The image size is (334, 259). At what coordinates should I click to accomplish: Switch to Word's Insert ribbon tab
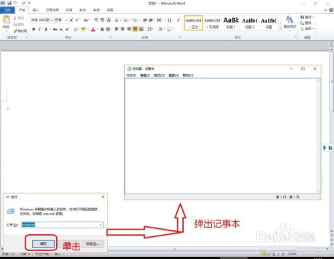tap(35, 10)
